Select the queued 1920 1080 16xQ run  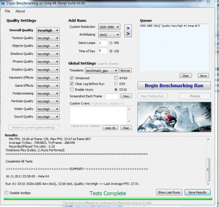pyautogui.click(x=170, y=26)
